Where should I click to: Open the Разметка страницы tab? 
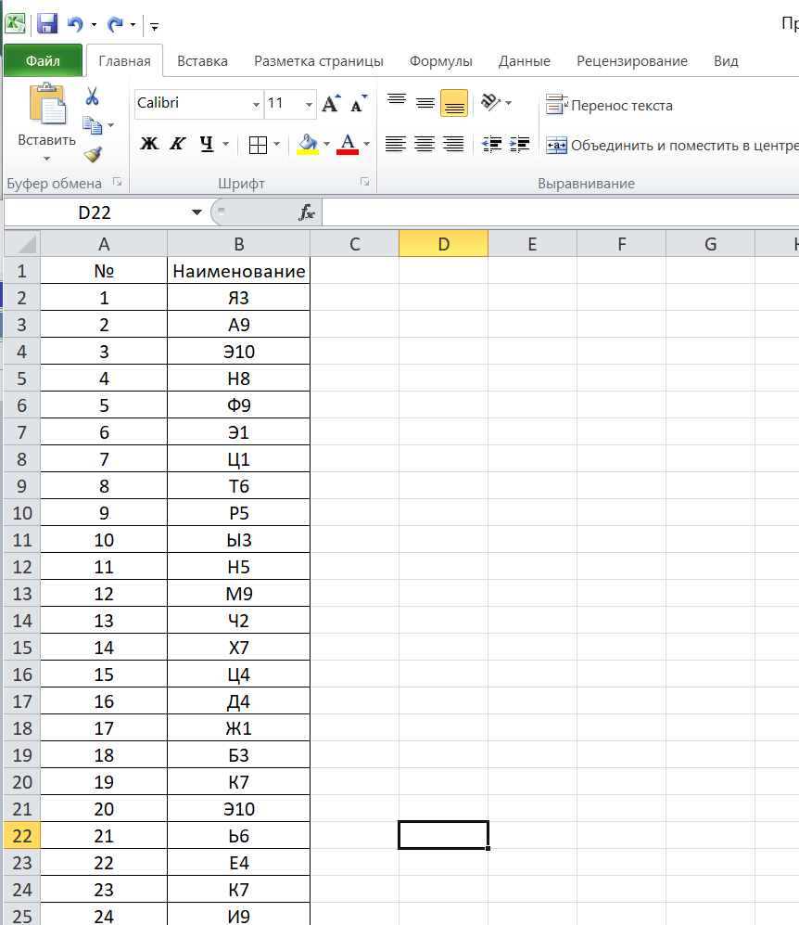coord(319,60)
